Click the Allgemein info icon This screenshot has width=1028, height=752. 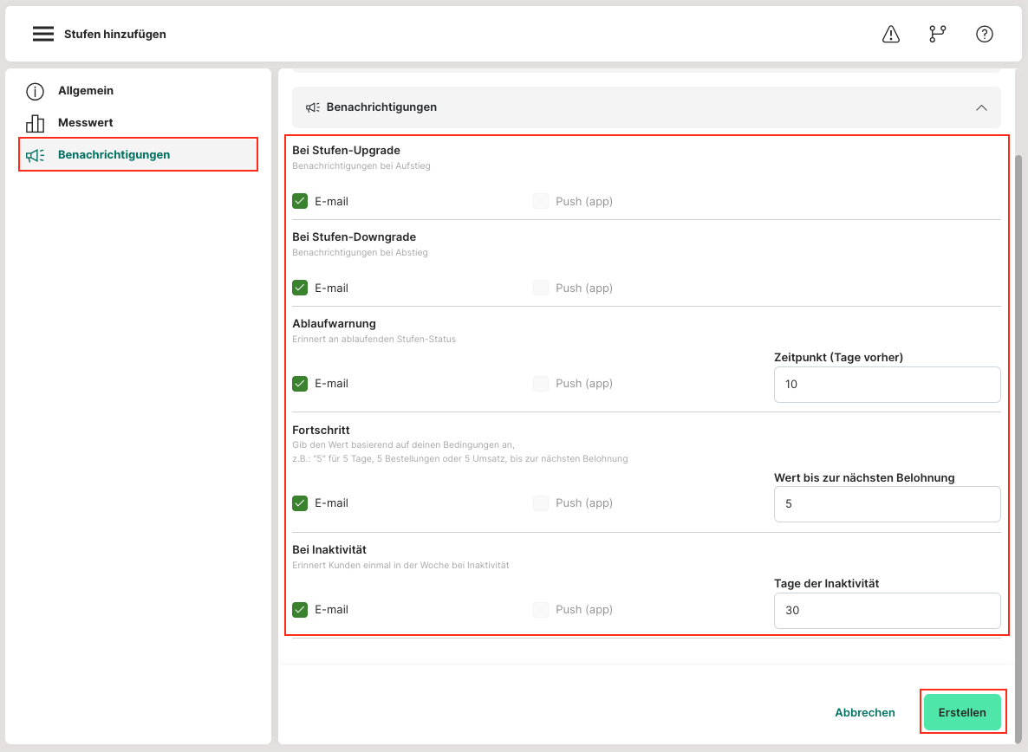tap(35, 91)
